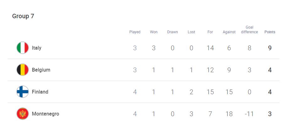Viewport: 287px width, 135px height.
Task: Select the Finland team name
Action: [x=40, y=92]
